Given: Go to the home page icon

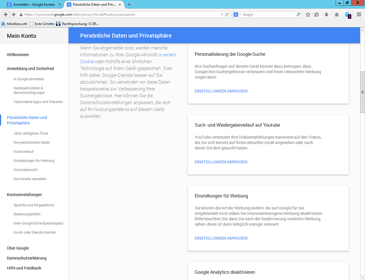Looking at the screenshot, I should 337,15.
